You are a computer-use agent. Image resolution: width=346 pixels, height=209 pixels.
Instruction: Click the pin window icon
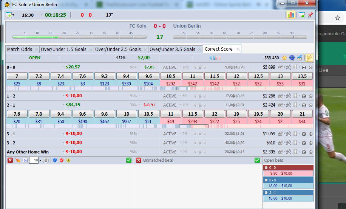pos(310,15)
